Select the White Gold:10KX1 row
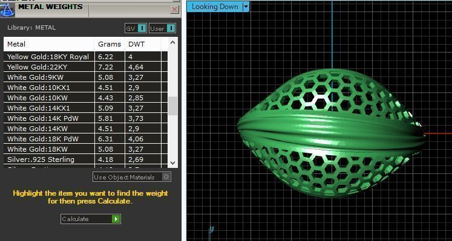Image resolution: width=452 pixels, height=241 pixels. point(85,88)
